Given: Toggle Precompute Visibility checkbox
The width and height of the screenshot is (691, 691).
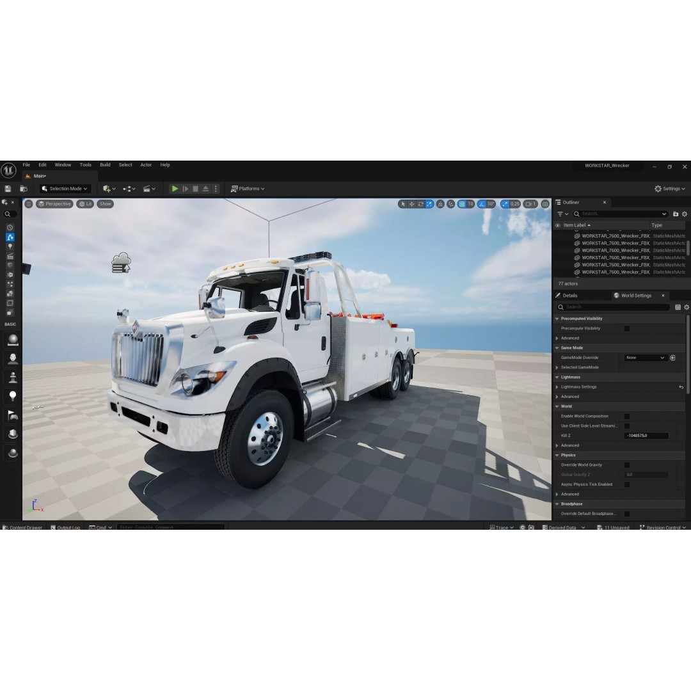Looking at the screenshot, I should [626, 328].
